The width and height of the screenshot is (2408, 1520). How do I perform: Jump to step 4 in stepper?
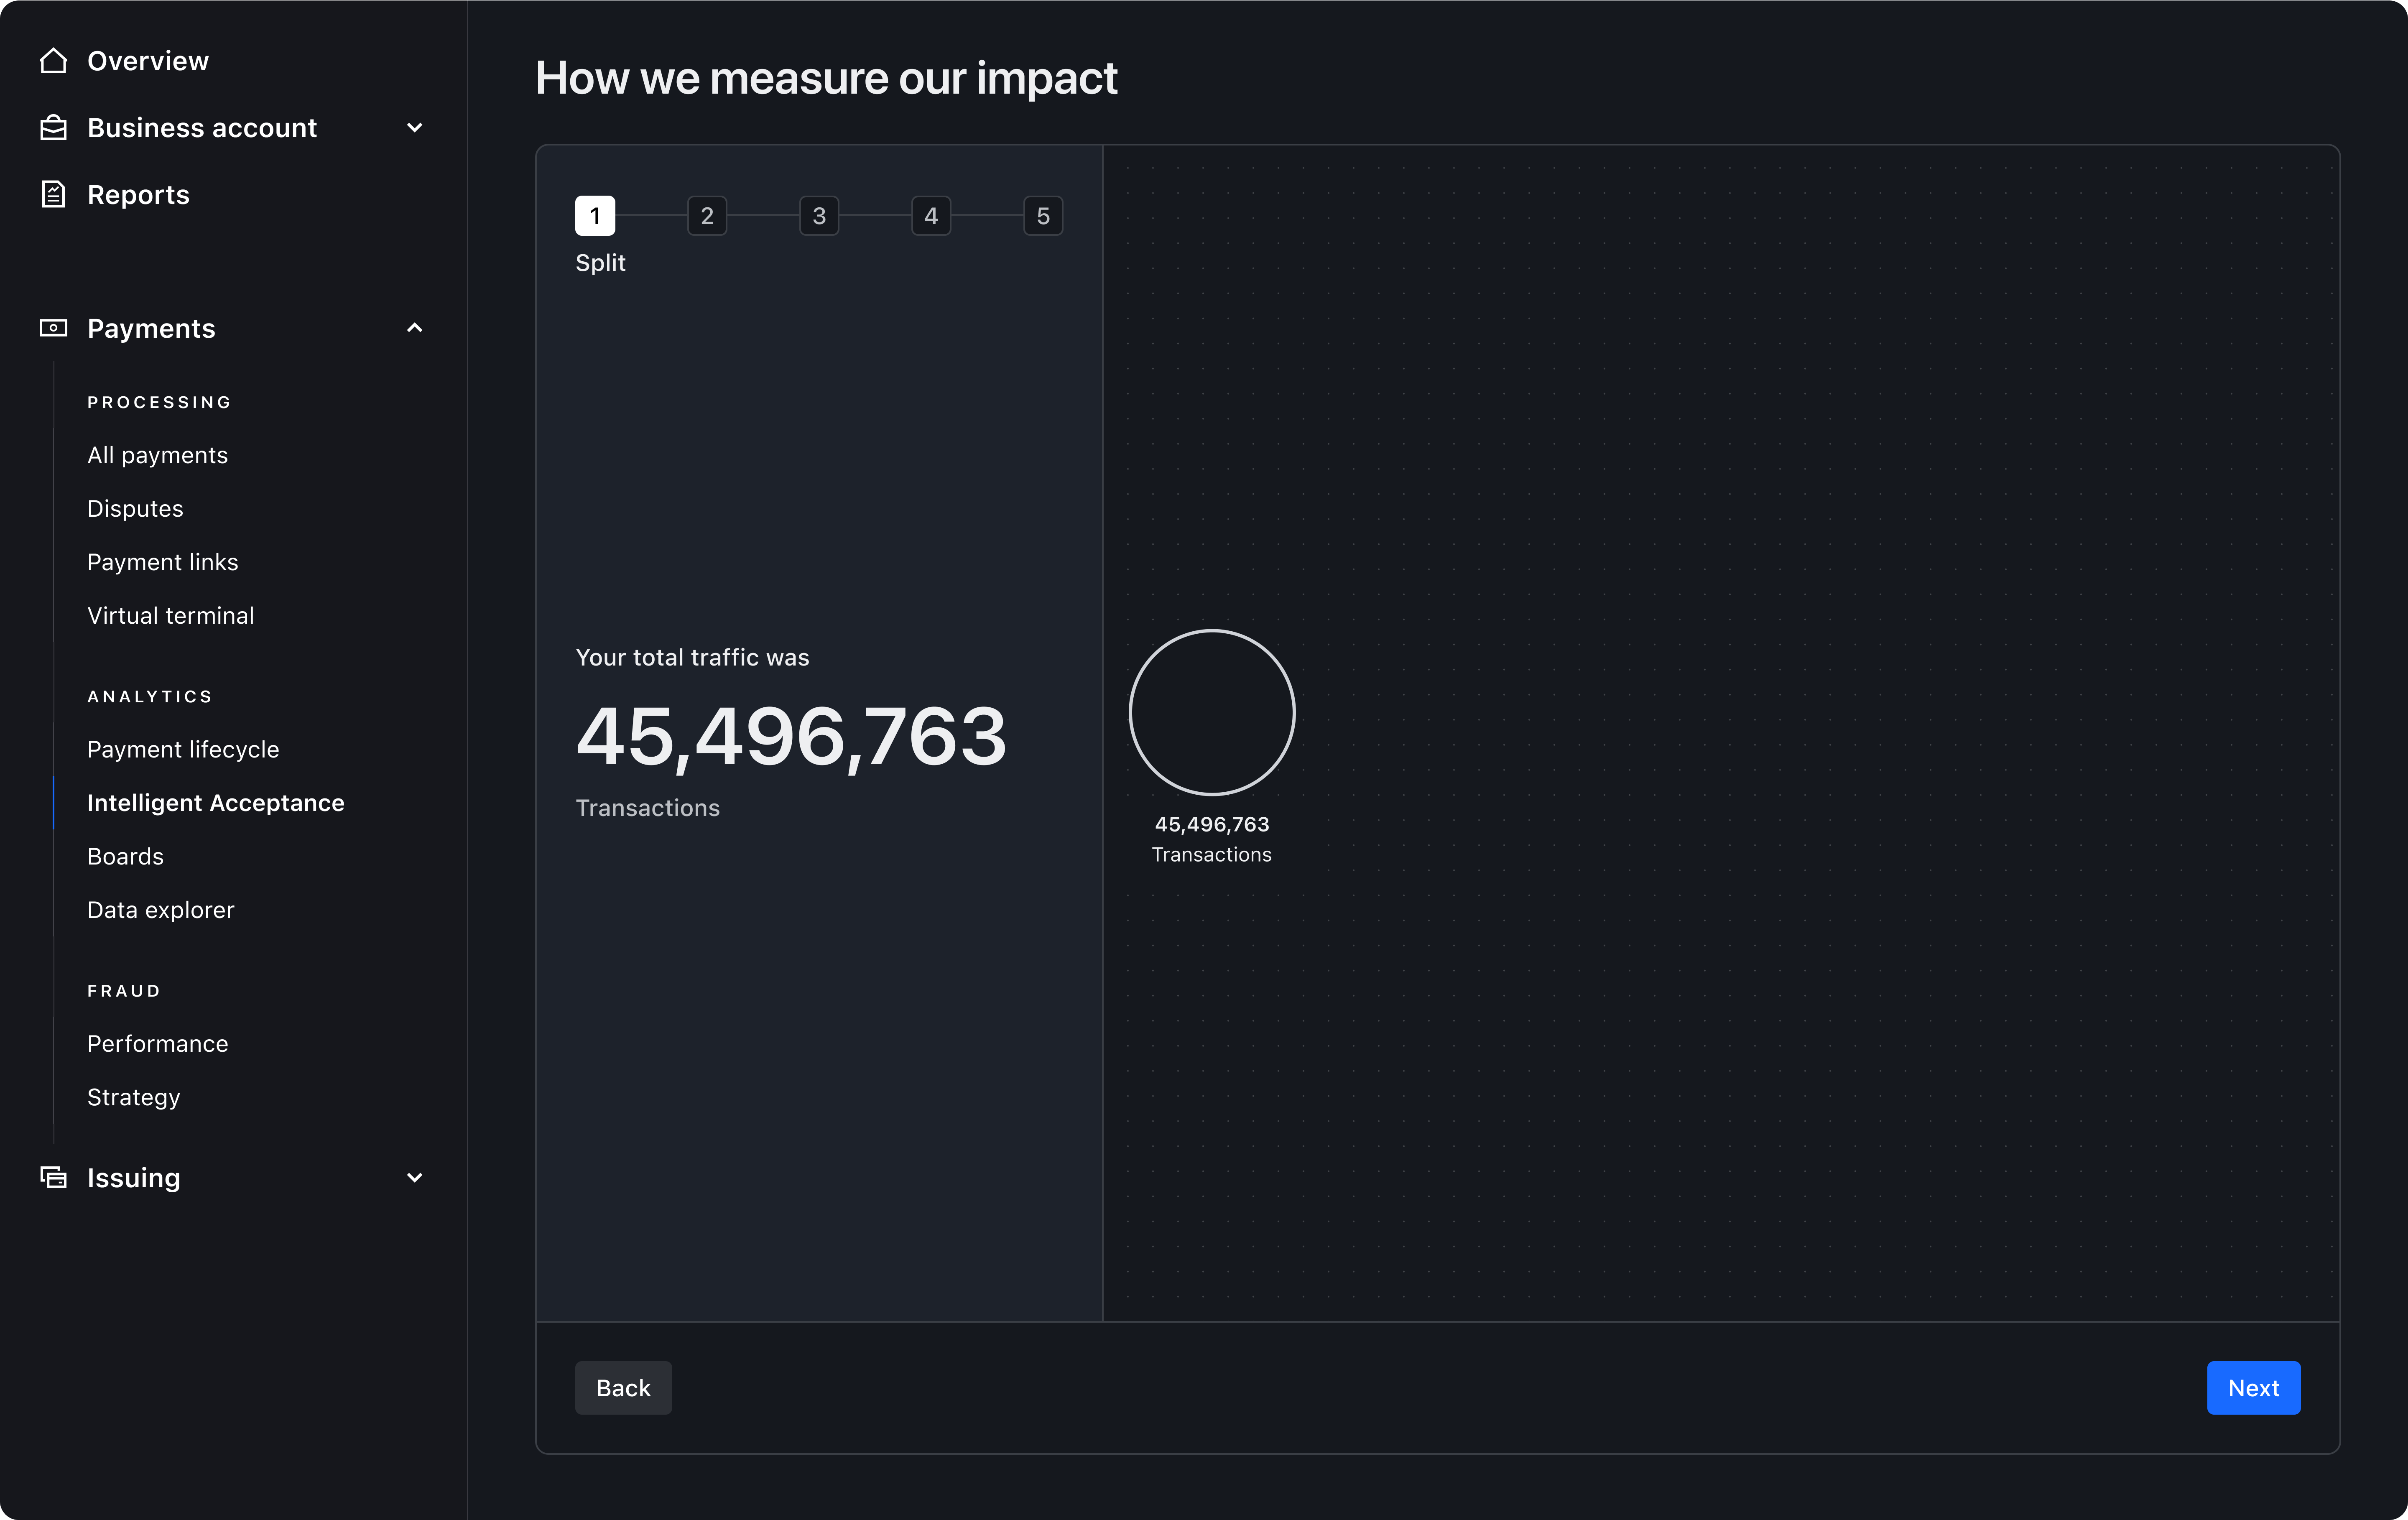pos(931,216)
